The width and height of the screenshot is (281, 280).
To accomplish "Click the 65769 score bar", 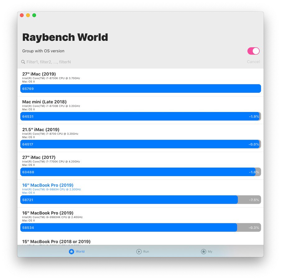I will (140, 89).
